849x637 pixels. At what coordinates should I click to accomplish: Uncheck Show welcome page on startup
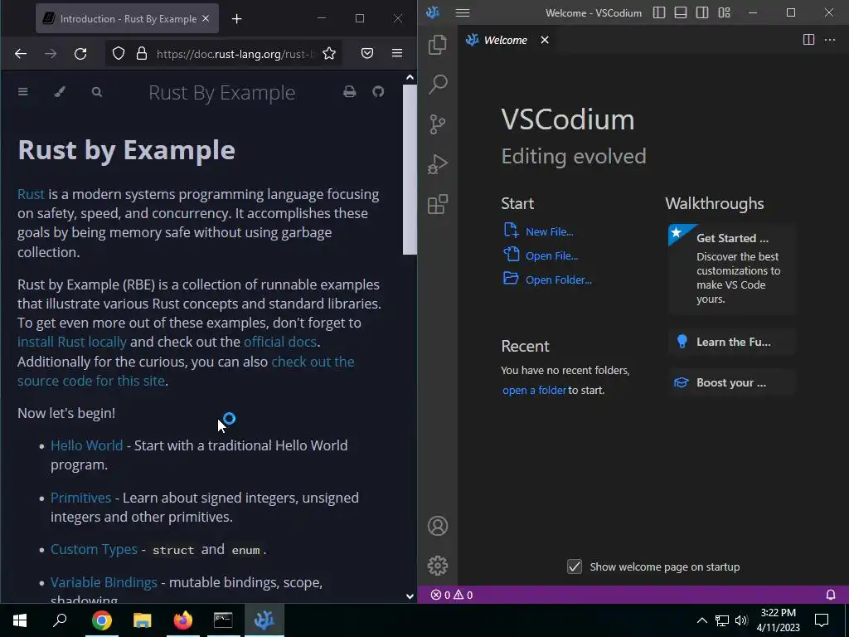574,566
